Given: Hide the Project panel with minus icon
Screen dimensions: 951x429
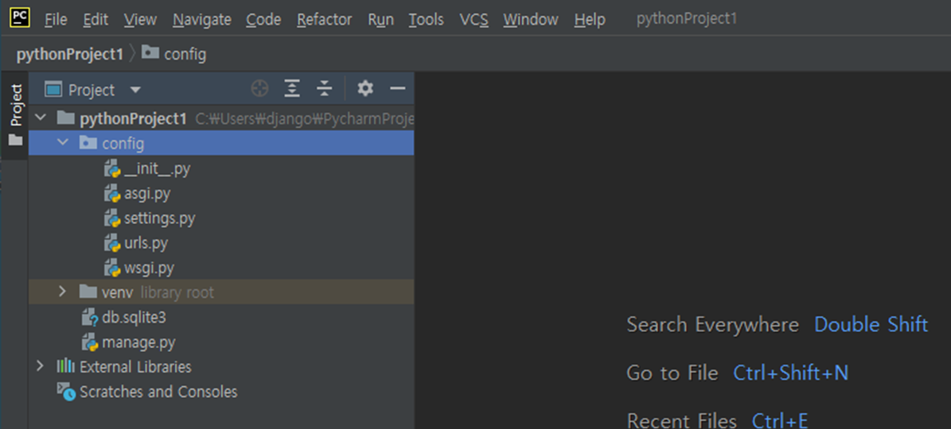Looking at the screenshot, I should pos(397,89).
